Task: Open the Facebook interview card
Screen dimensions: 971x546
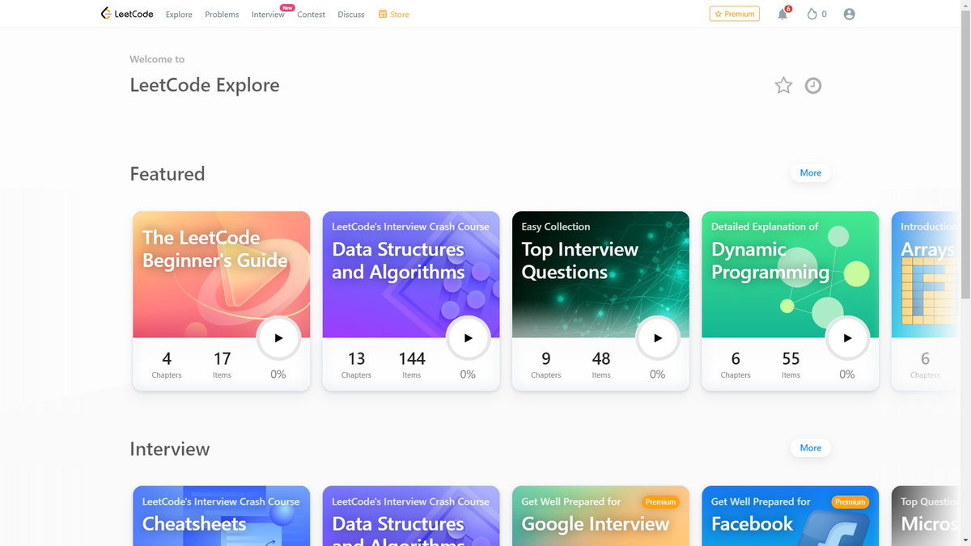Action: pos(791,516)
